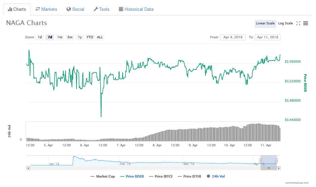
Task: Click the NAGA Charts heading
Action: pyautogui.click(x=27, y=23)
